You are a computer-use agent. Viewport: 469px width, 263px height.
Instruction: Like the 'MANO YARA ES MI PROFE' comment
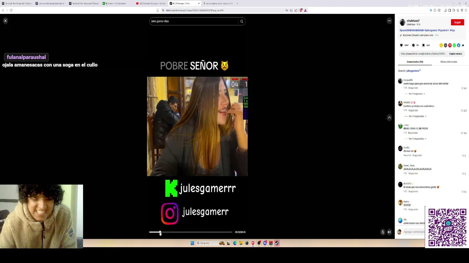(462, 133)
